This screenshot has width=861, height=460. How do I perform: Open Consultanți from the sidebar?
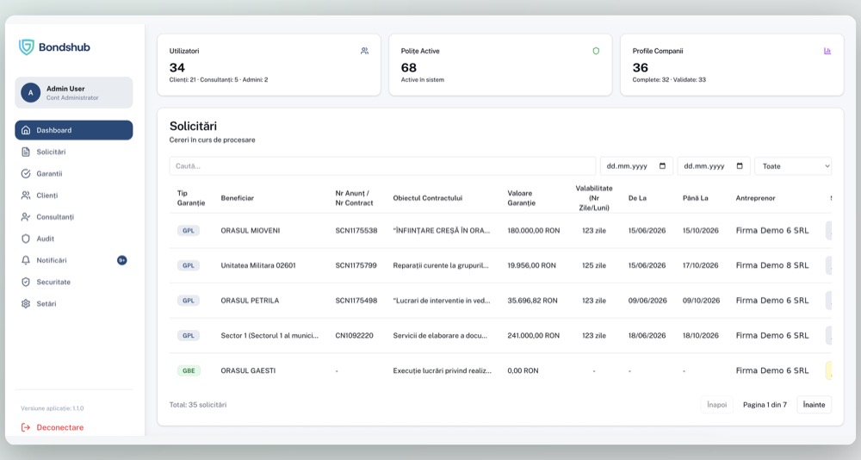[x=73, y=217]
